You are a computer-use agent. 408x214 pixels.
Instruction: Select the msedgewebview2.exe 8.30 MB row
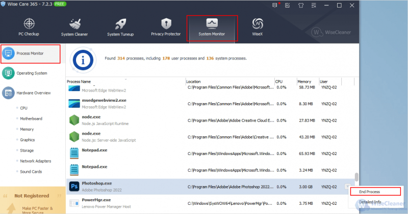210,104
